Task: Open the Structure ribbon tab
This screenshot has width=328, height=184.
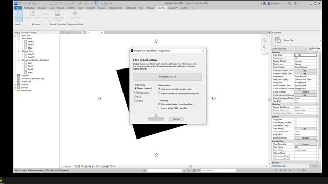Action: 42,8
